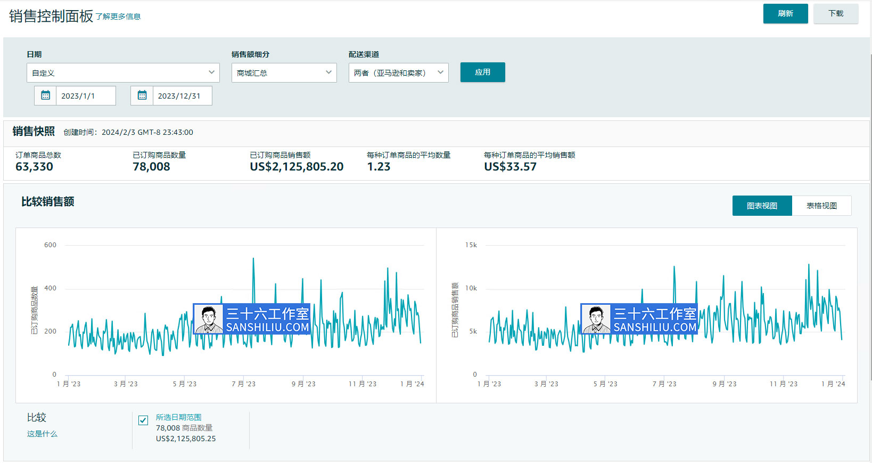
Task: Select the US$33.57 average sales value
Action: pyautogui.click(x=510, y=166)
